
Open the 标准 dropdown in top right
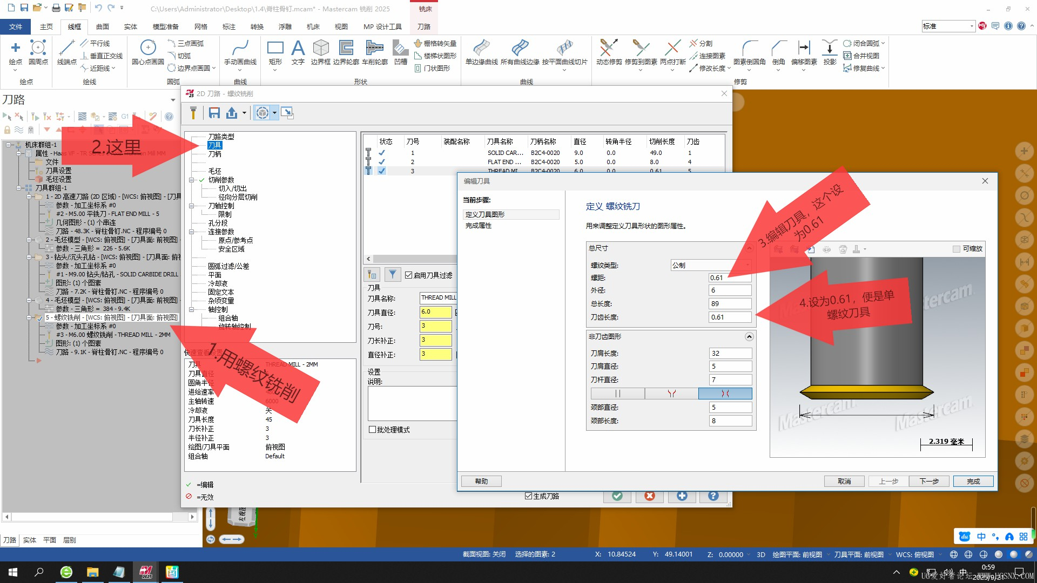(x=971, y=26)
